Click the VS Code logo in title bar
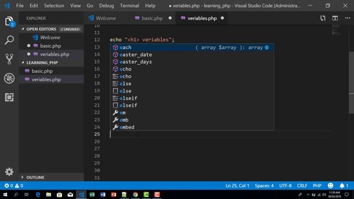The width and height of the screenshot is (354, 199). (x=7, y=6)
